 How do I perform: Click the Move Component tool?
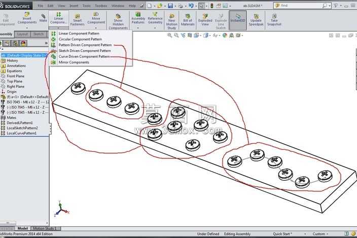tap(96, 18)
